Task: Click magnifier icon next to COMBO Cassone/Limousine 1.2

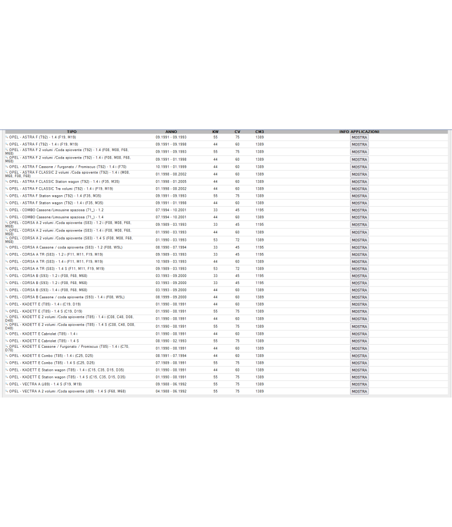Action: [7, 210]
